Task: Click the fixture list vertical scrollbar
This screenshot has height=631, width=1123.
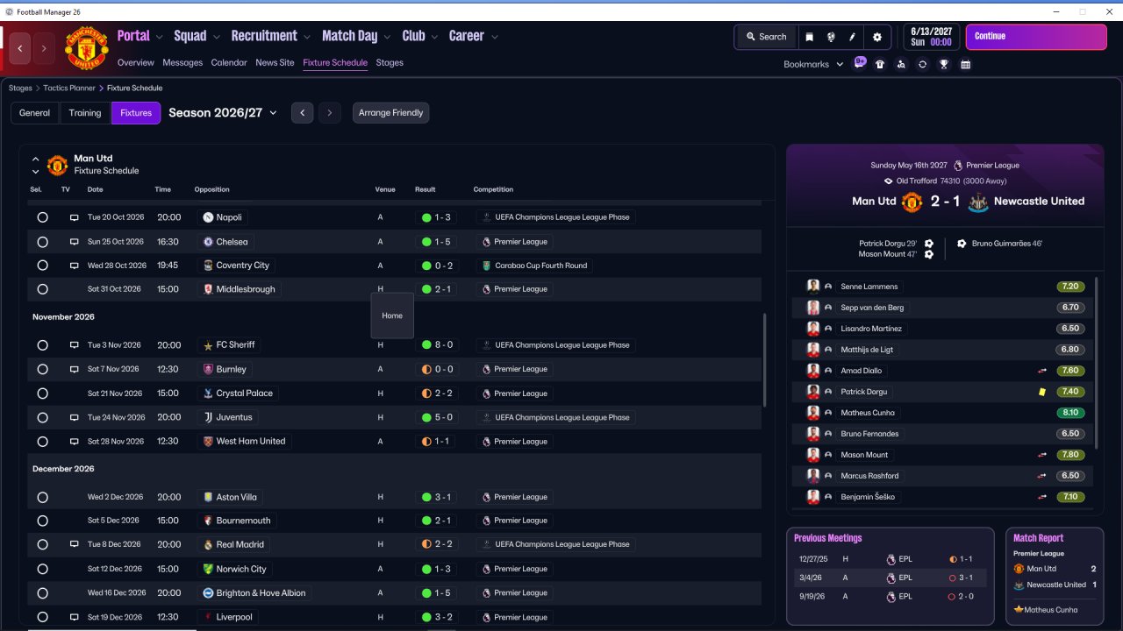Action: click(x=765, y=359)
